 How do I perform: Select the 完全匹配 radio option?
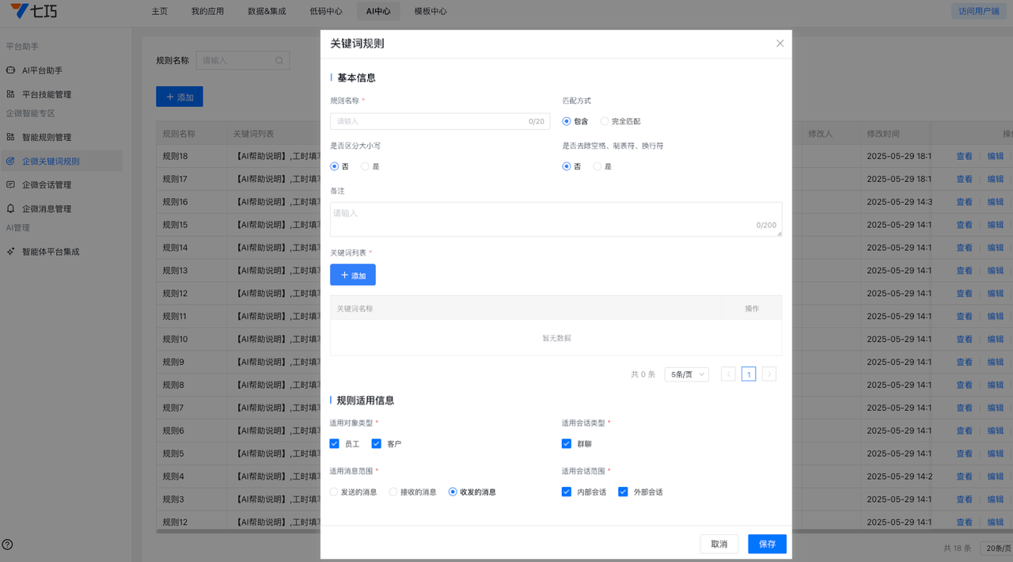(605, 122)
